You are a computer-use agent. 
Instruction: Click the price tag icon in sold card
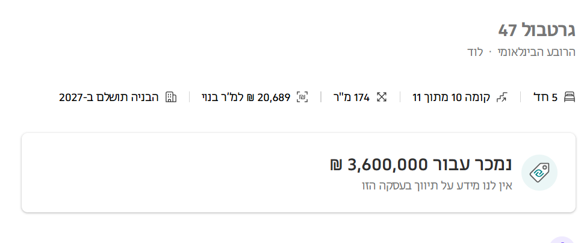point(539,173)
